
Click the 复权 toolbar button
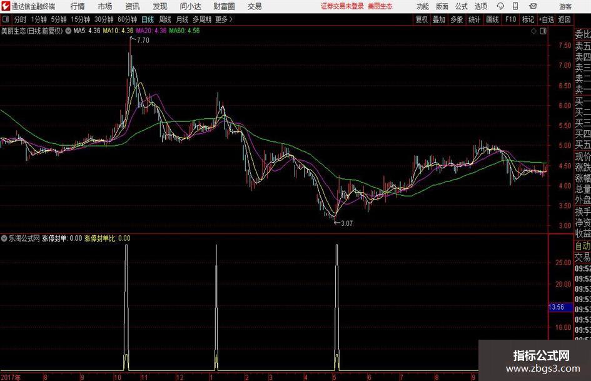coord(422,19)
